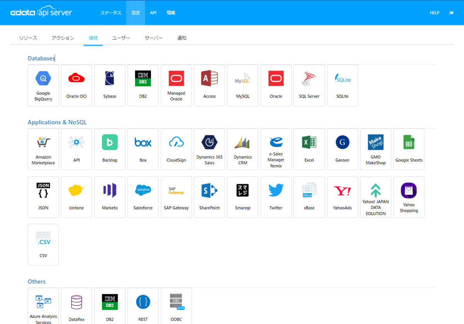Screen dimensions: 464x324
Task: Open the Oracle OCI connector
Action: 77,85
